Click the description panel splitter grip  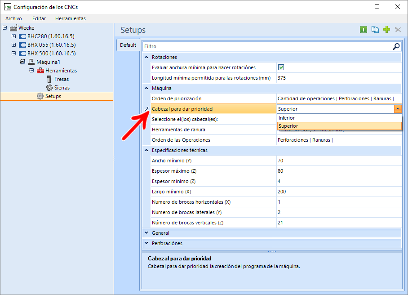pos(272,252)
